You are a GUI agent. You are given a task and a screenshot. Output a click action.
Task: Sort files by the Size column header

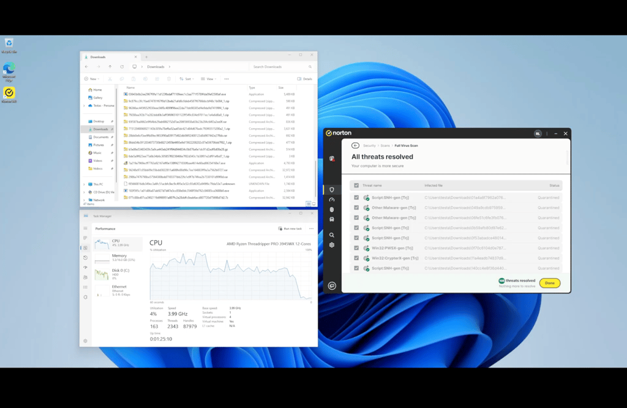click(280, 88)
